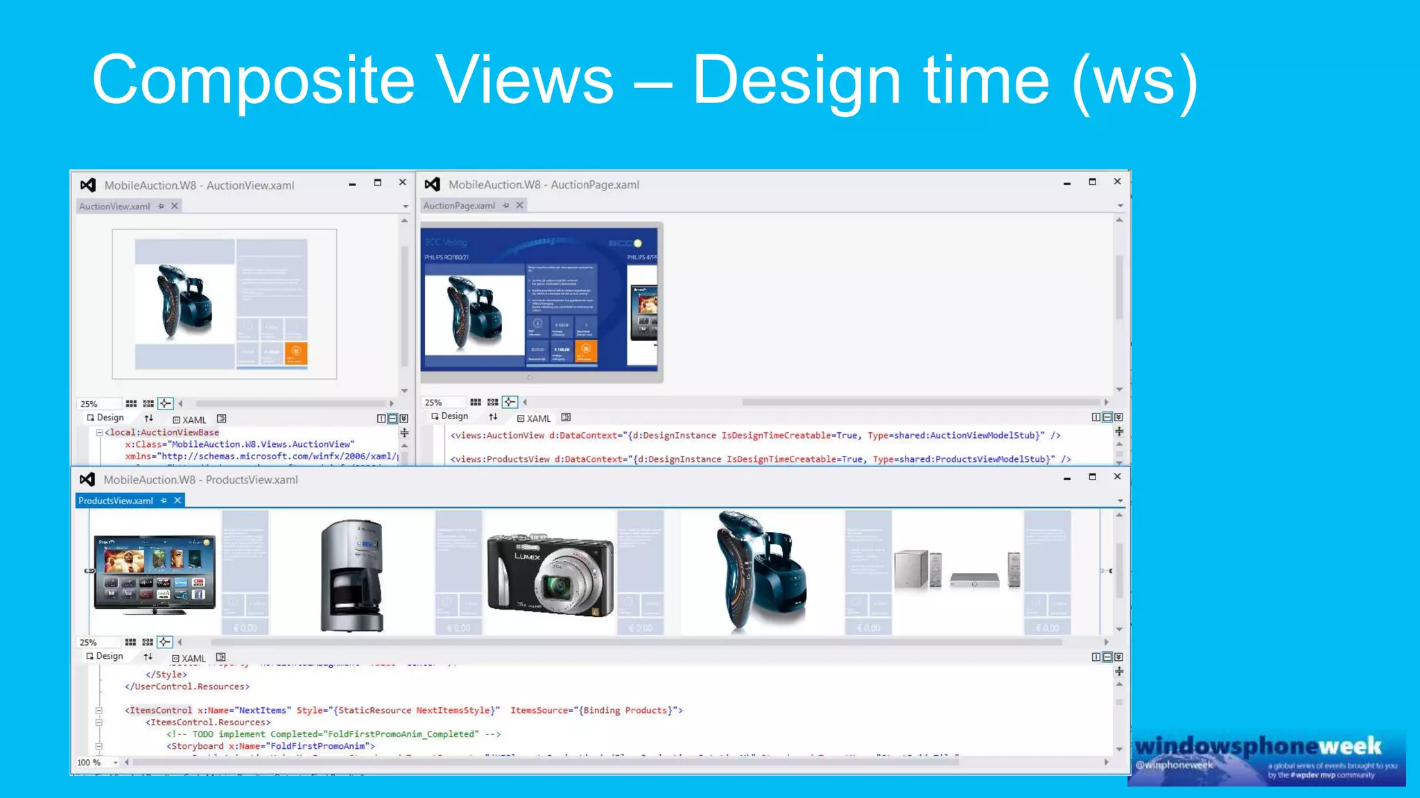Viewport: 1420px width, 798px height.
Task: Click the Visual Studio logo in ProductsView window
Action: [87, 479]
